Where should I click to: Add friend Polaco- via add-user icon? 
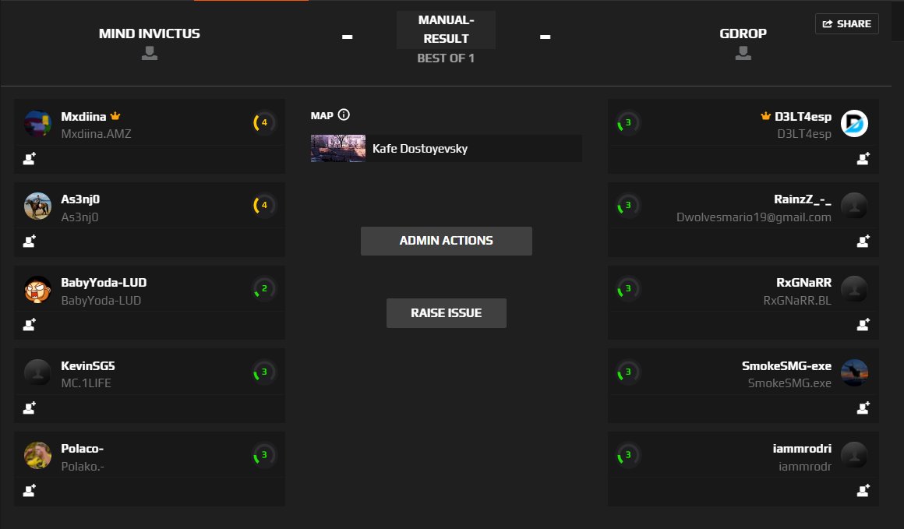tap(30, 490)
